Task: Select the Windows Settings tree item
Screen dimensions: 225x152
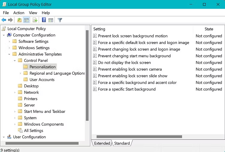Action: (34, 48)
